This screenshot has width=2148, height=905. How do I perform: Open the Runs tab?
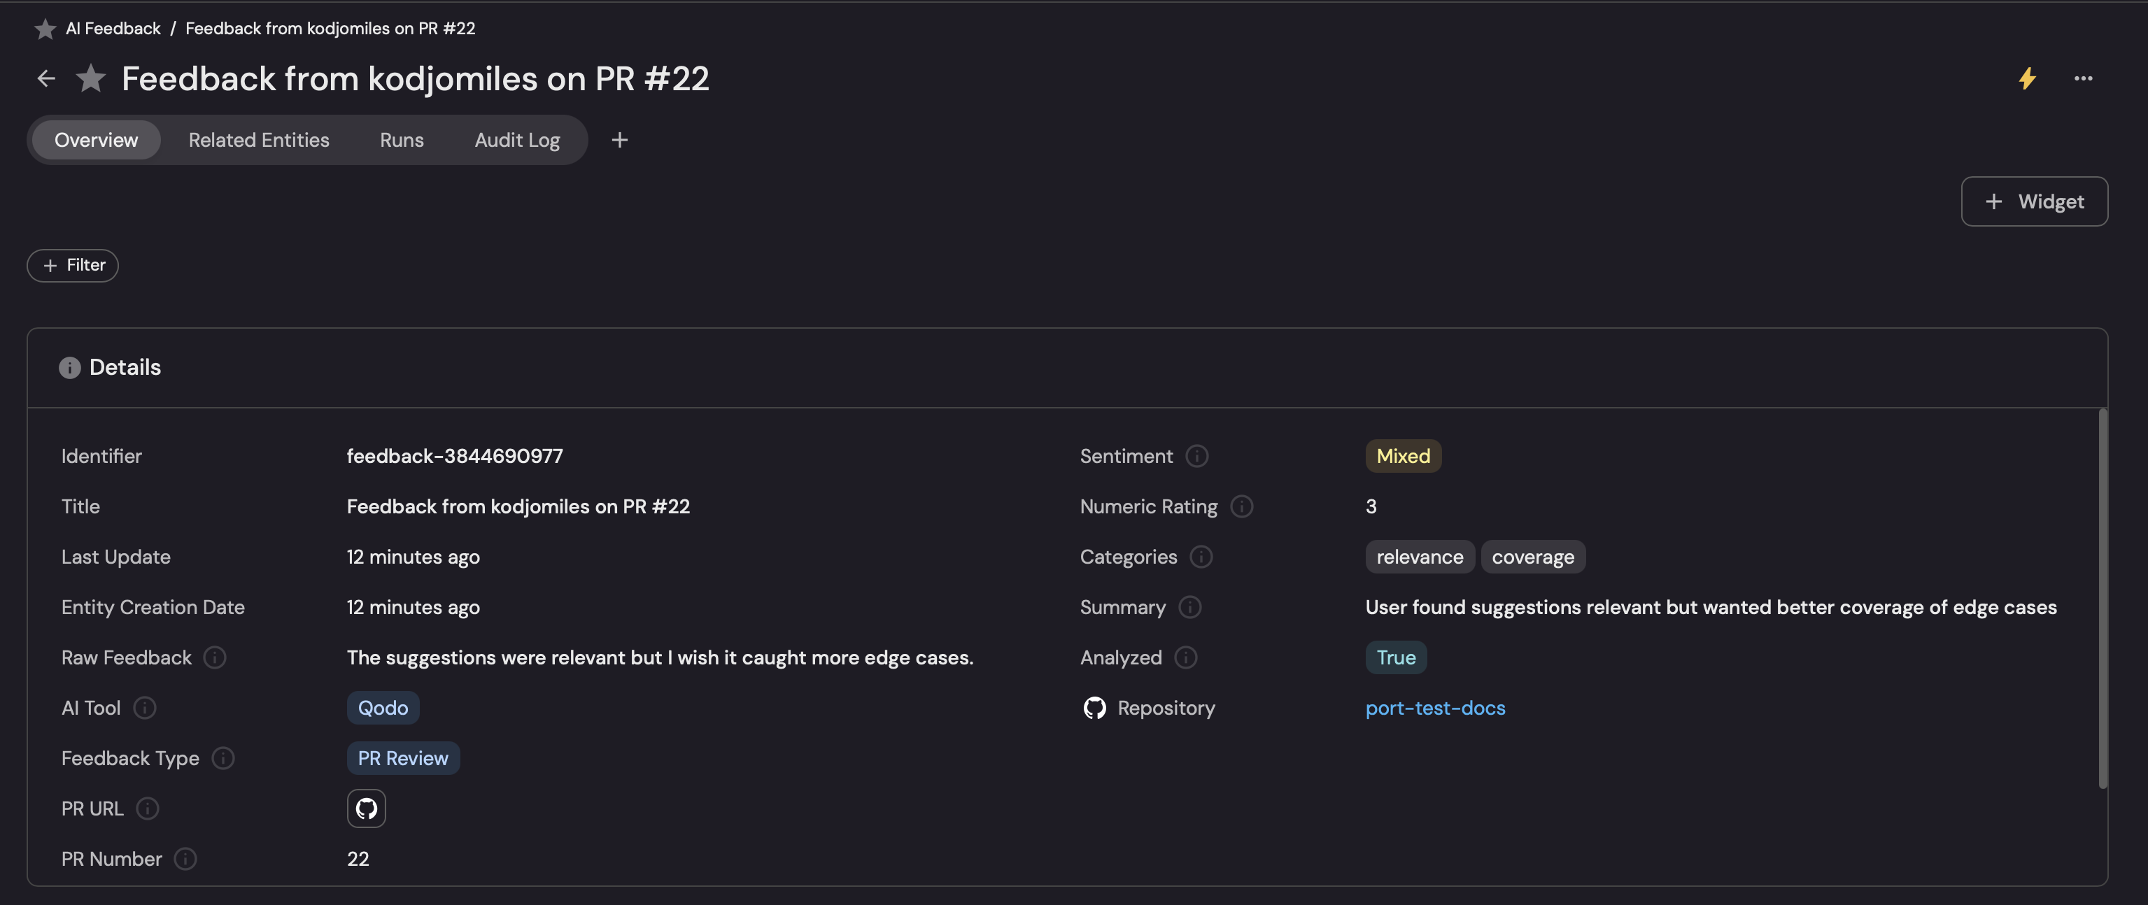[x=401, y=140]
